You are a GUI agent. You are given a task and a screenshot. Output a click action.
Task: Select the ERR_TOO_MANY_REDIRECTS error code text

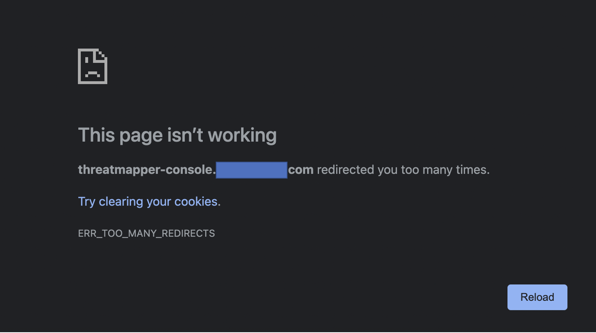click(146, 233)
